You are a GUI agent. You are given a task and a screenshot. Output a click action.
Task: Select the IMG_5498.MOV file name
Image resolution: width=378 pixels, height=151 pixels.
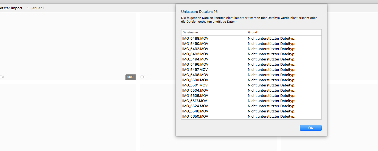coord(195,75)
